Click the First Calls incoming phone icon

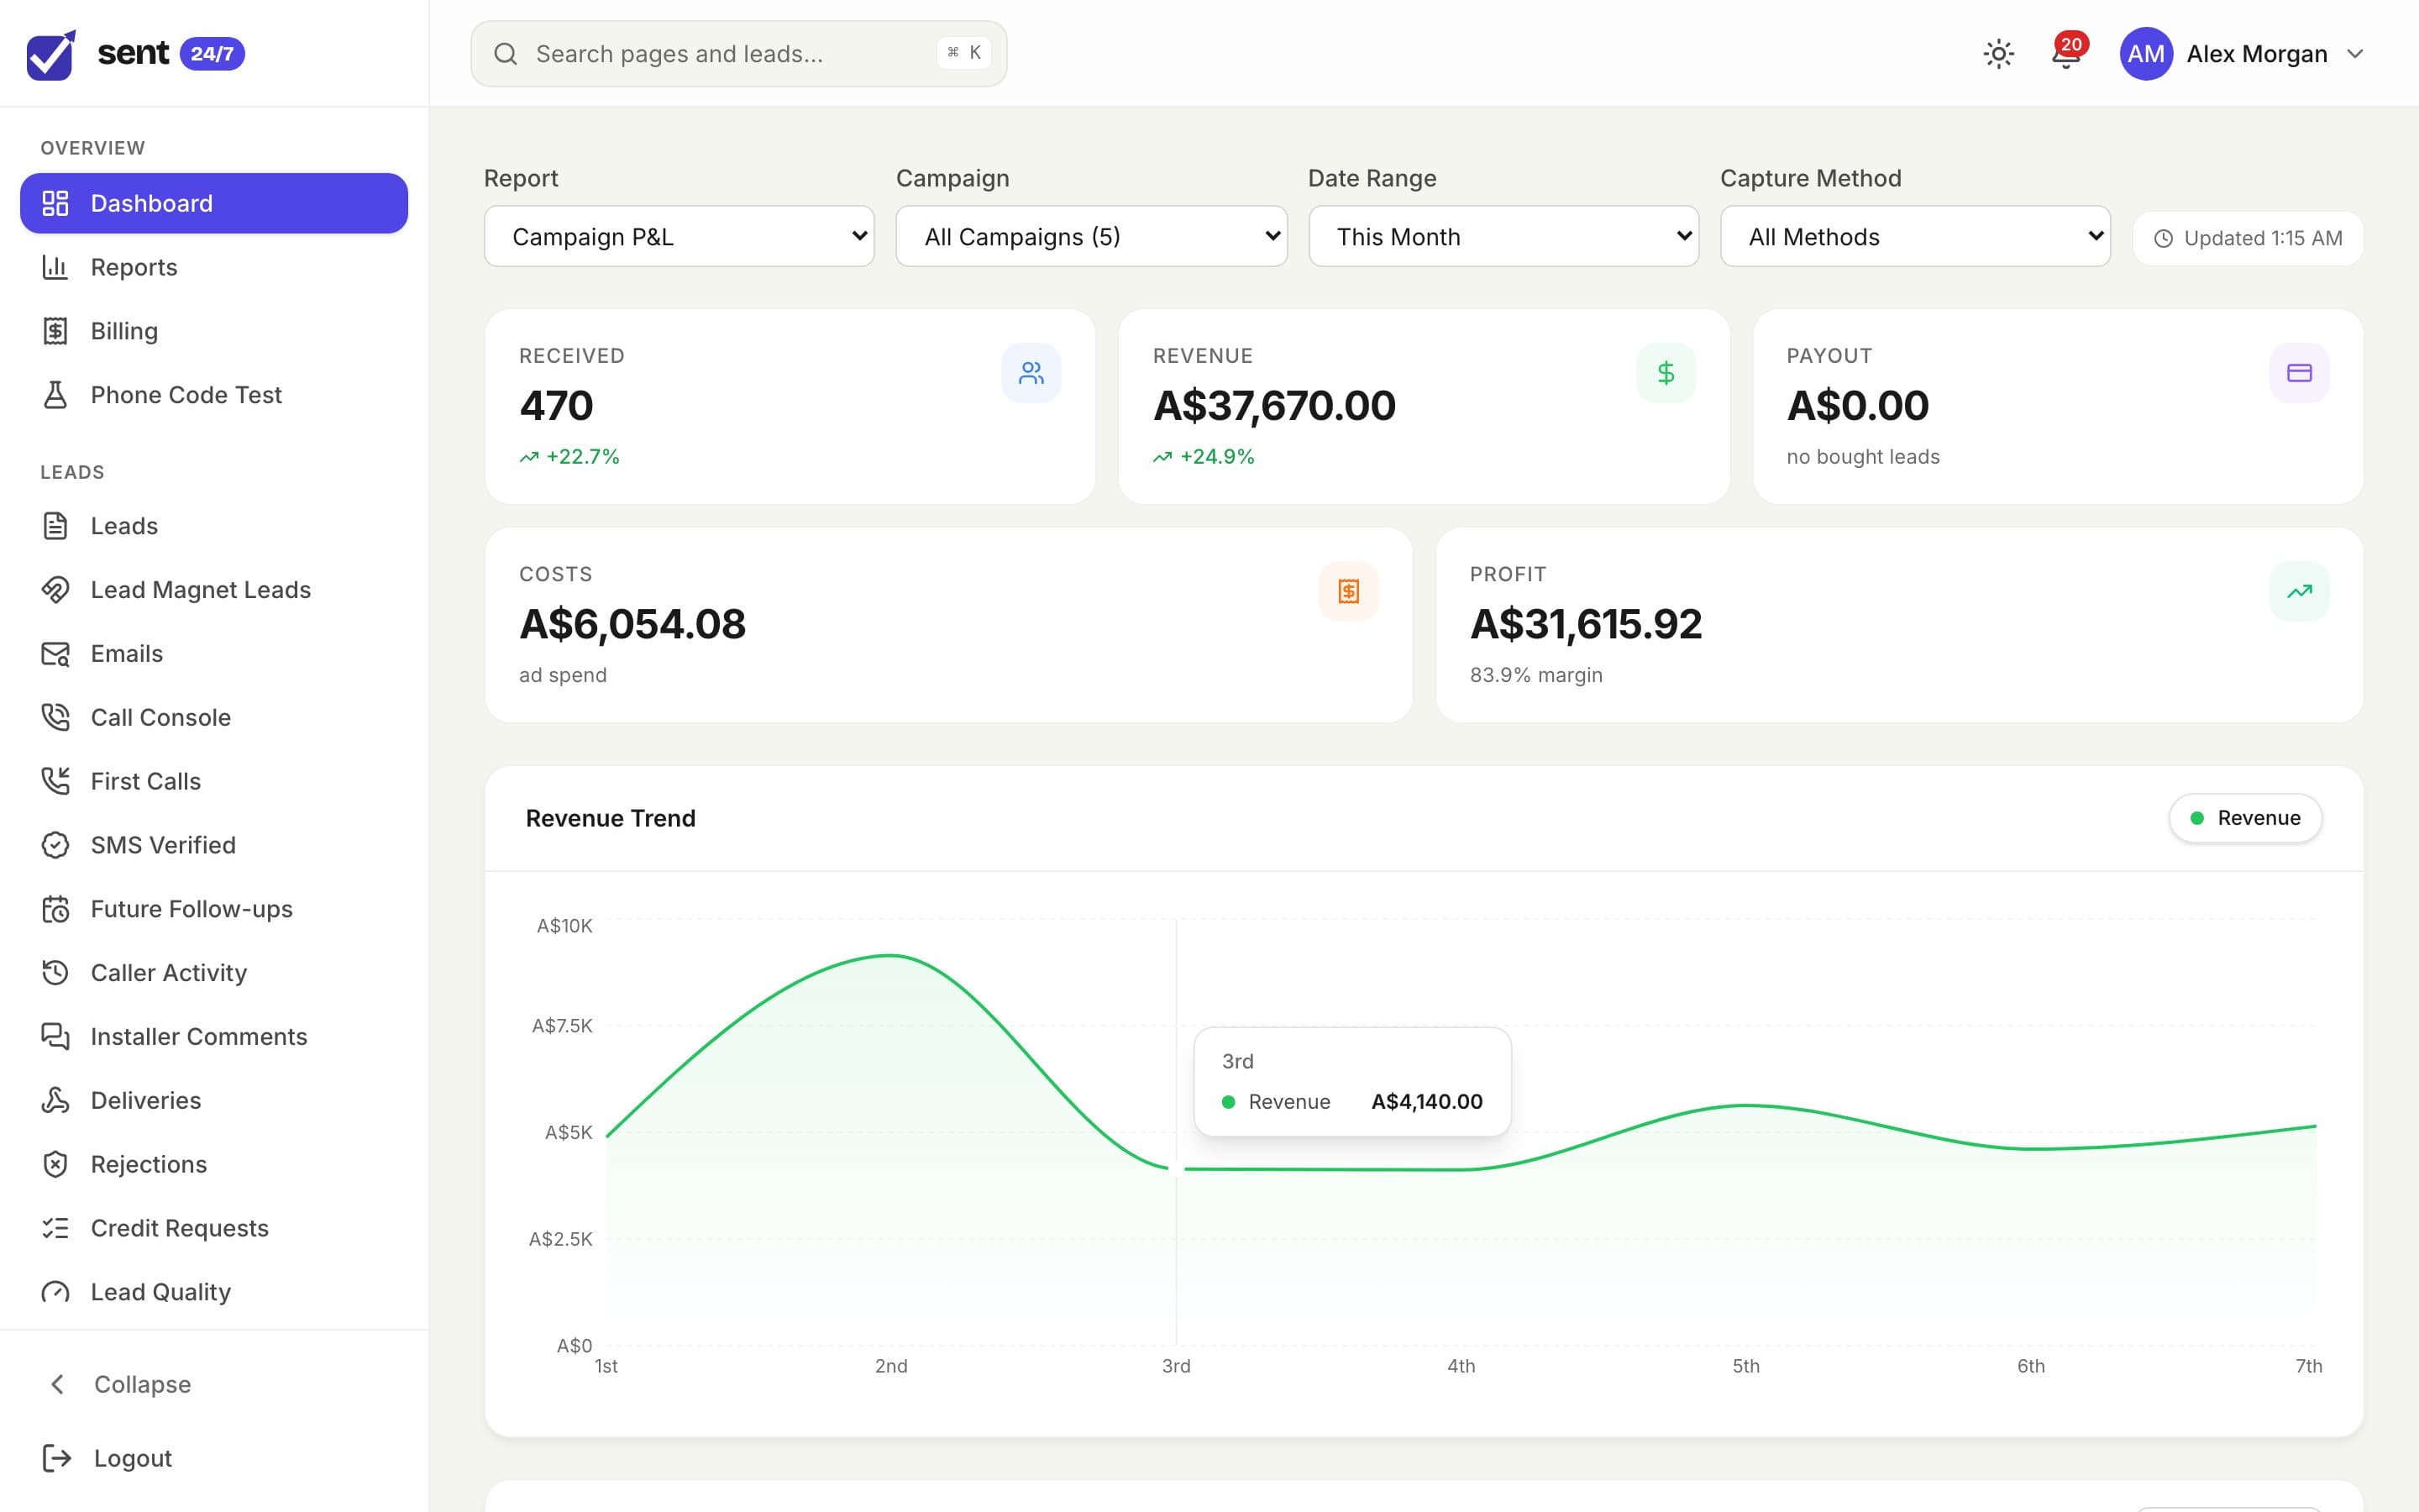tap(55, 781)
